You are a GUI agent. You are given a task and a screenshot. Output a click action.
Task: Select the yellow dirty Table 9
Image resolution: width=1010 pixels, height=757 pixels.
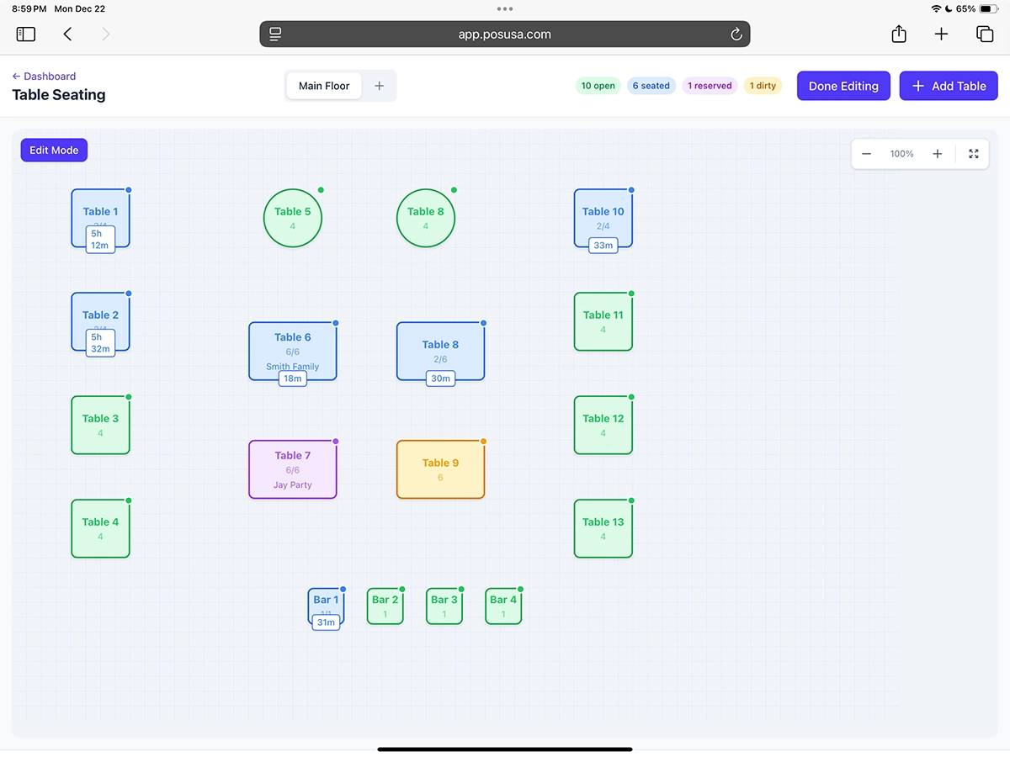[440, 469]
